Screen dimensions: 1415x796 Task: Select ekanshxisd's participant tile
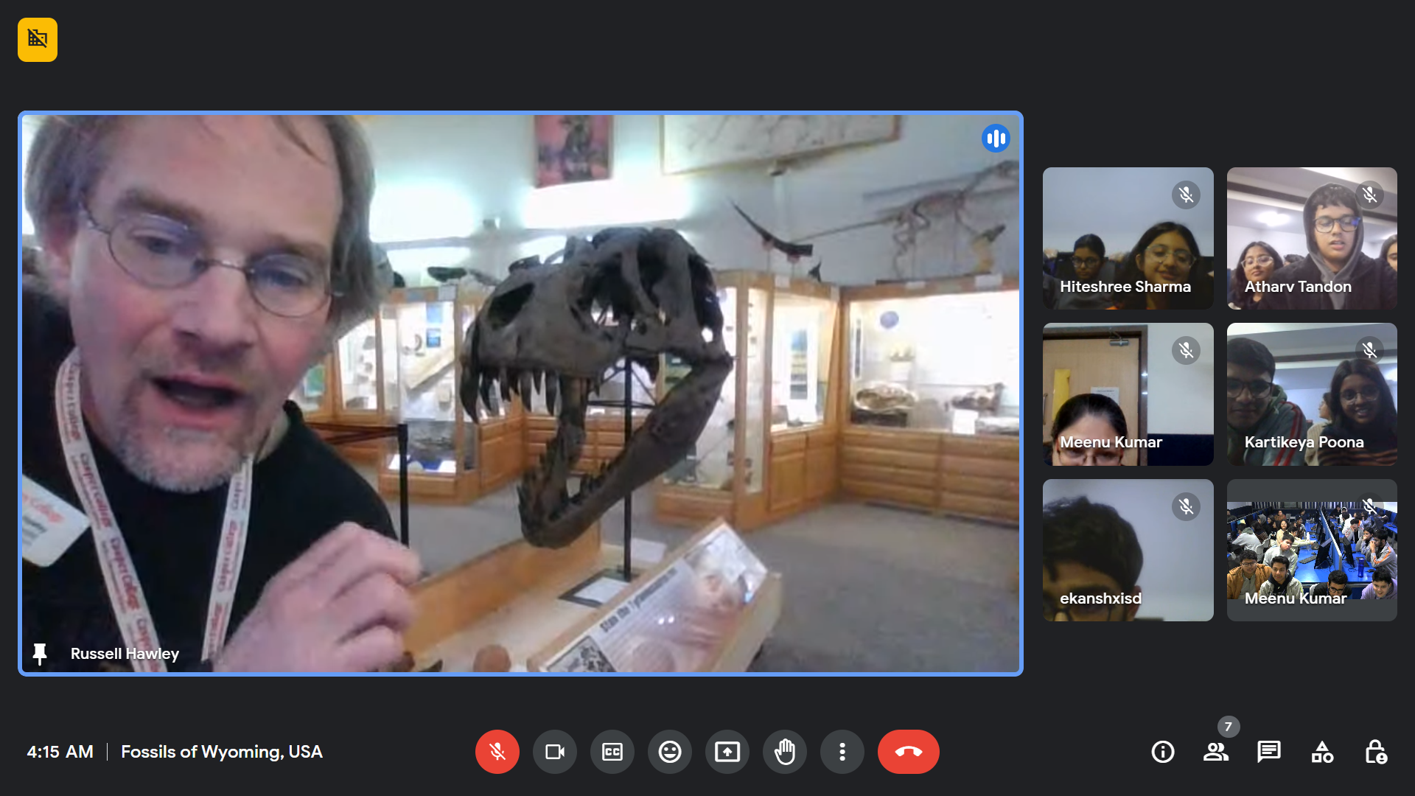coord(1128,550)
